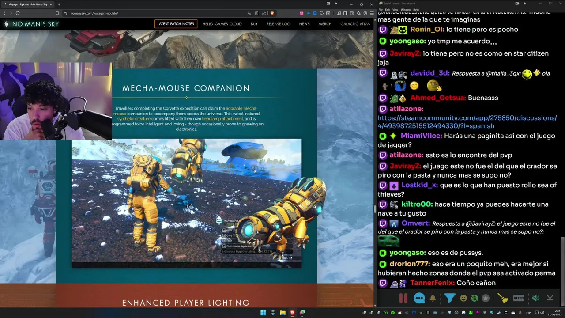Open Steam from the system tray
This screenshot has height=318, width=565.
499,313
